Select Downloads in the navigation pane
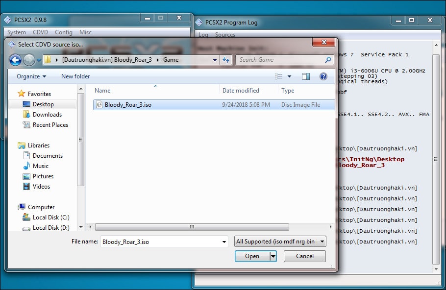The width and height of the screenshot is (446, 290). coord(47,114)
